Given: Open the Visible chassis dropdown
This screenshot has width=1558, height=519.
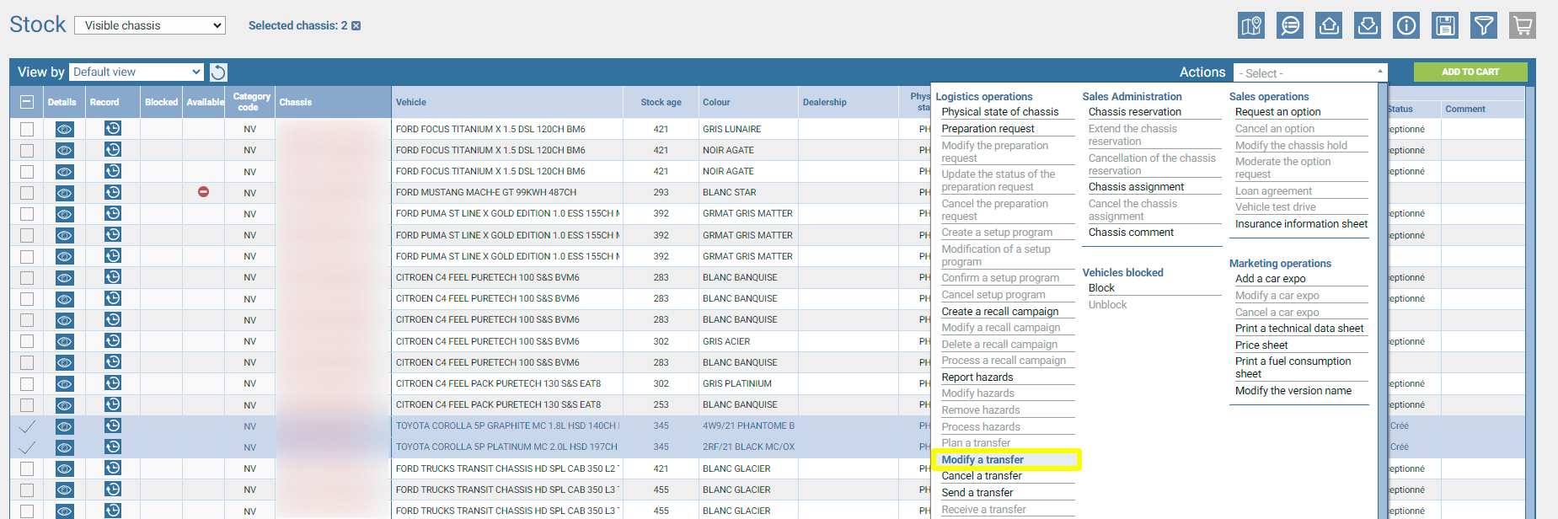Looking at the screenshot, I should [150, 25].
